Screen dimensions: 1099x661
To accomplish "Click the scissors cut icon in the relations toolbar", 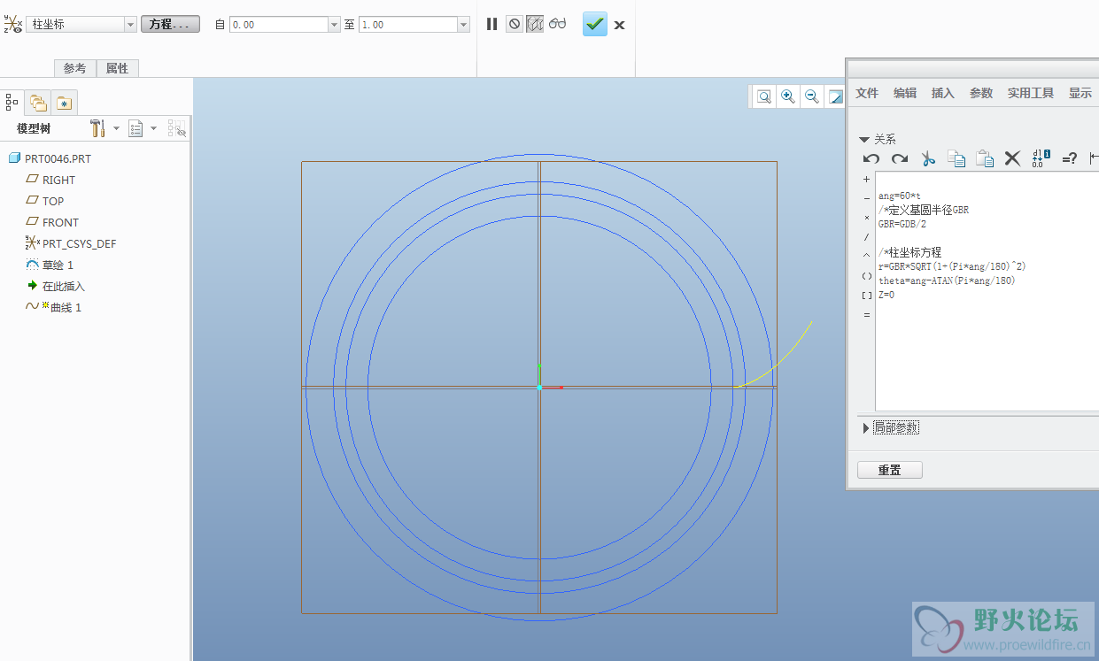I will (927, 158).
